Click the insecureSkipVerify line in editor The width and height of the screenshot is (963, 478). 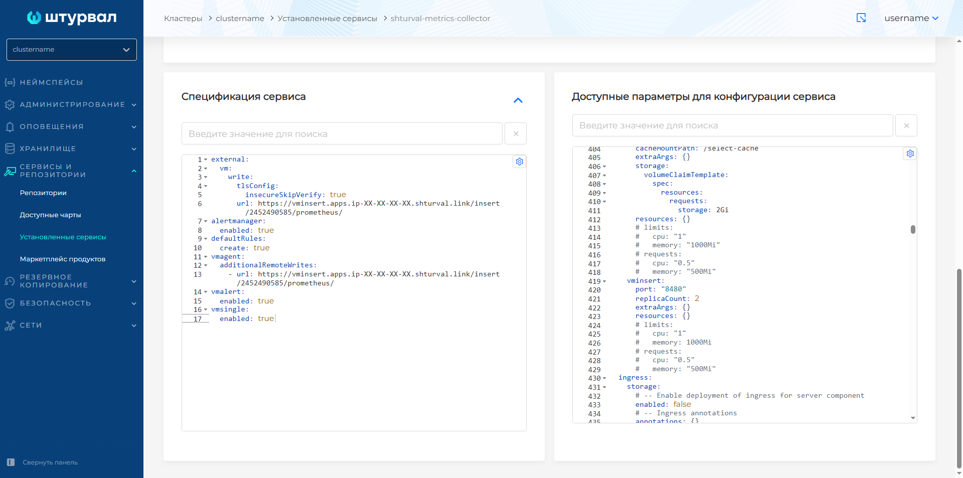point(295,195)
